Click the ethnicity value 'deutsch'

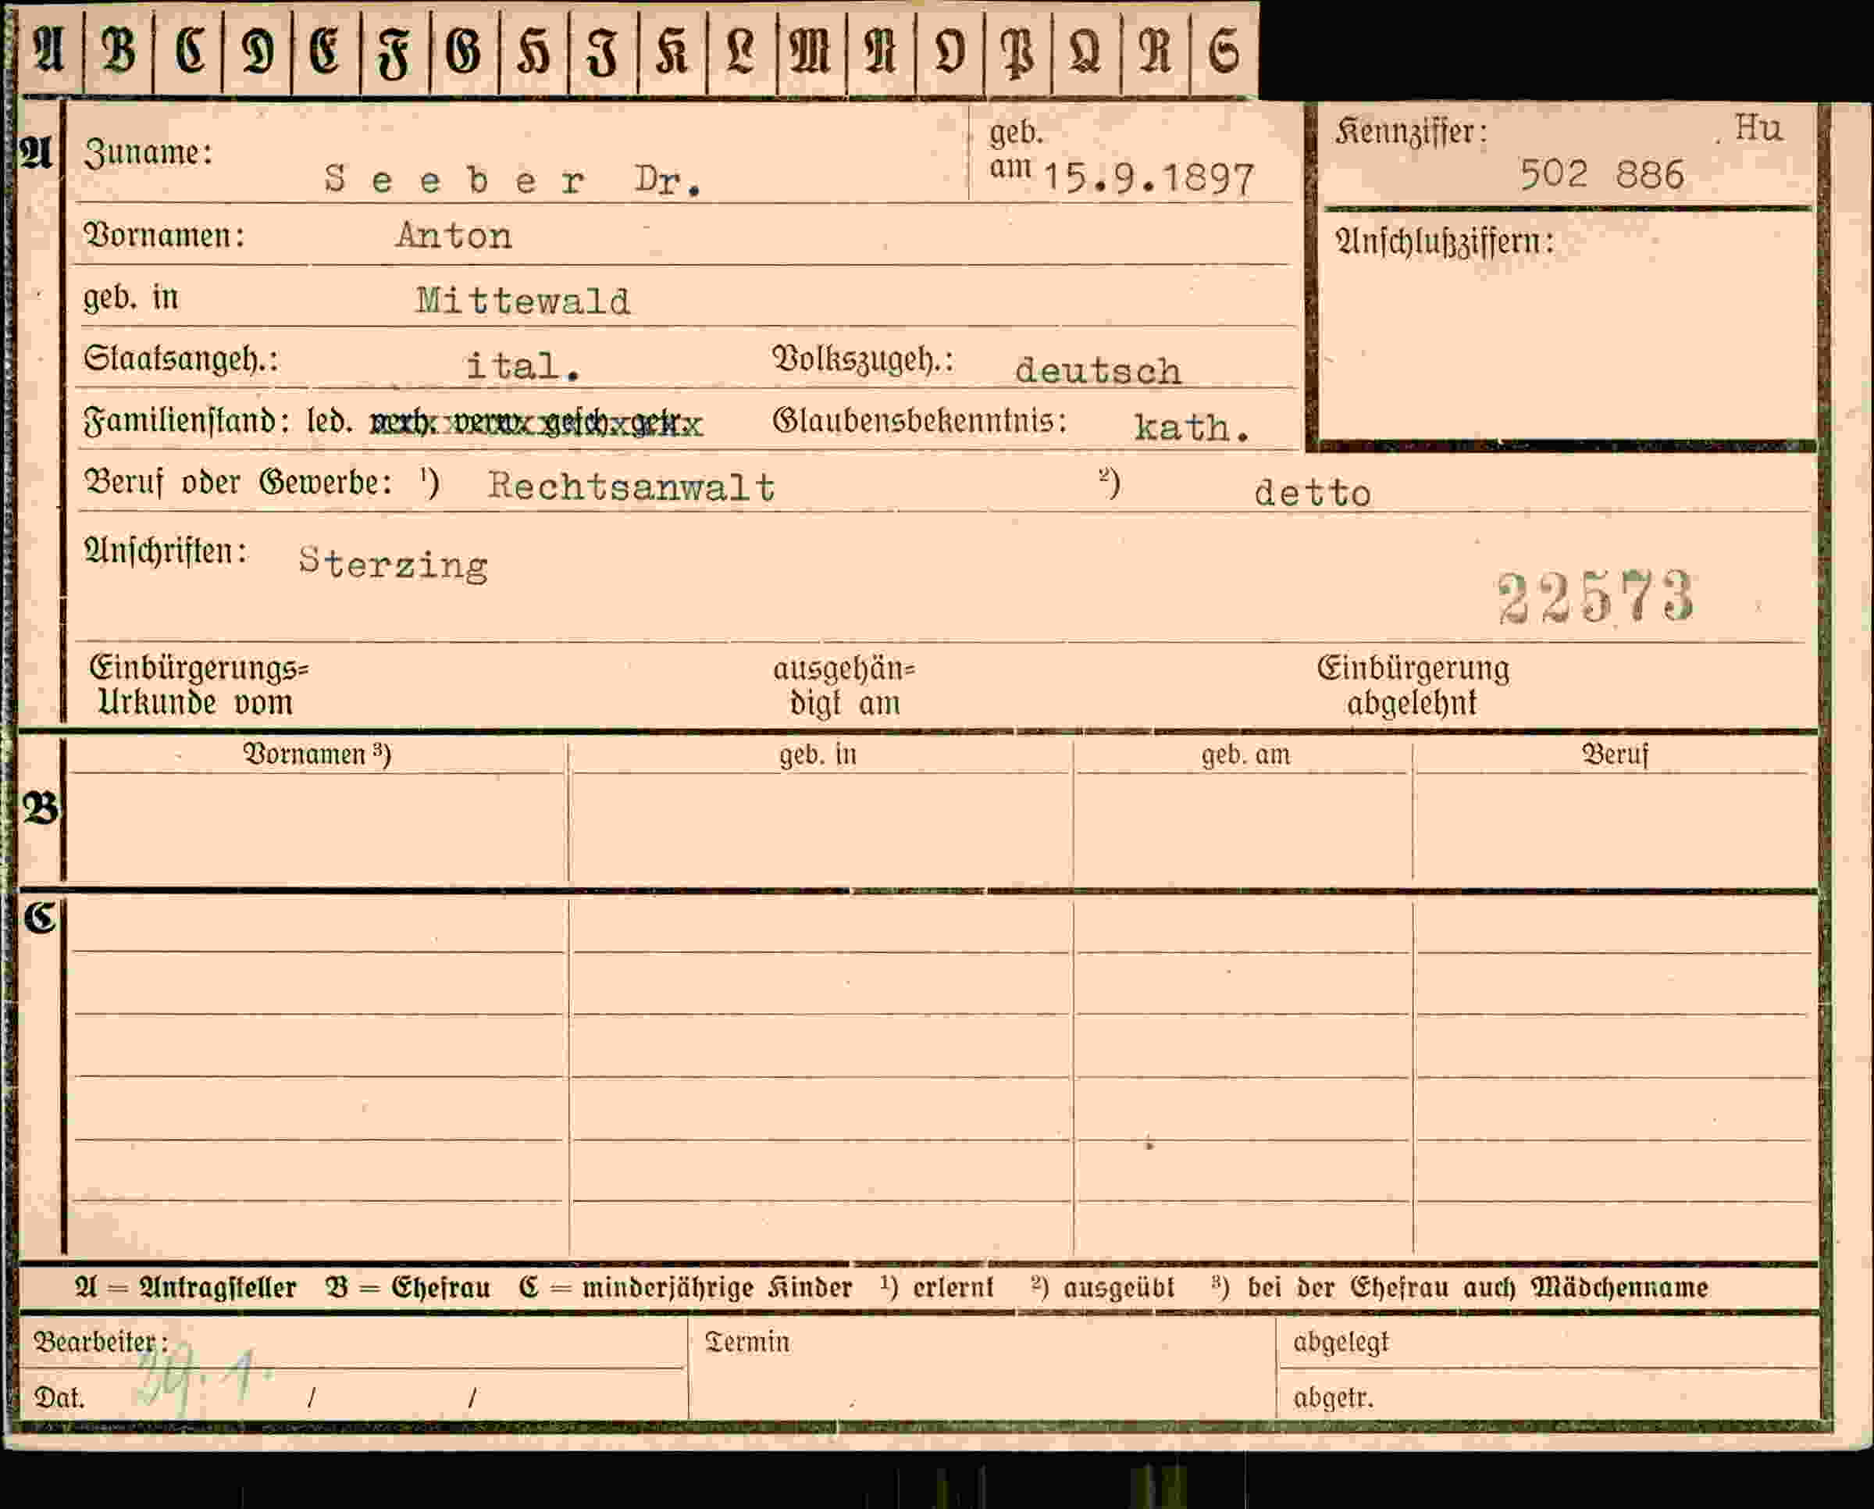[1098, 371]
